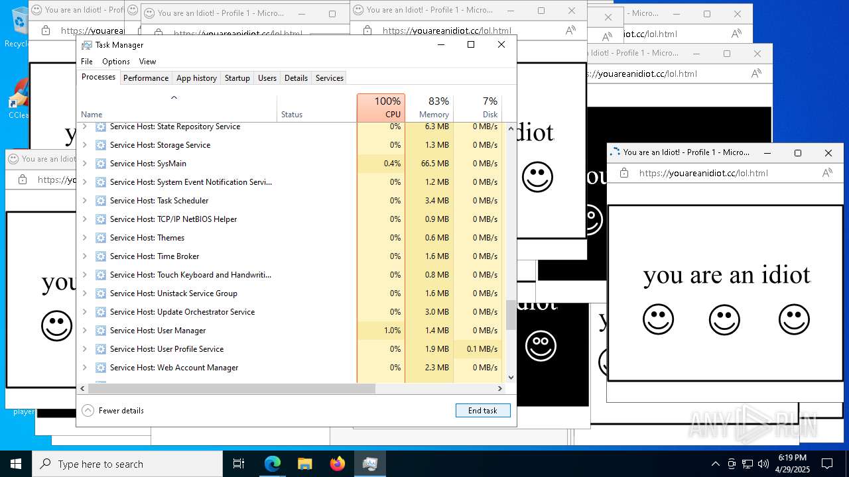
Task: Expand Service Host: State Repository Service
Action: point(84,127)
